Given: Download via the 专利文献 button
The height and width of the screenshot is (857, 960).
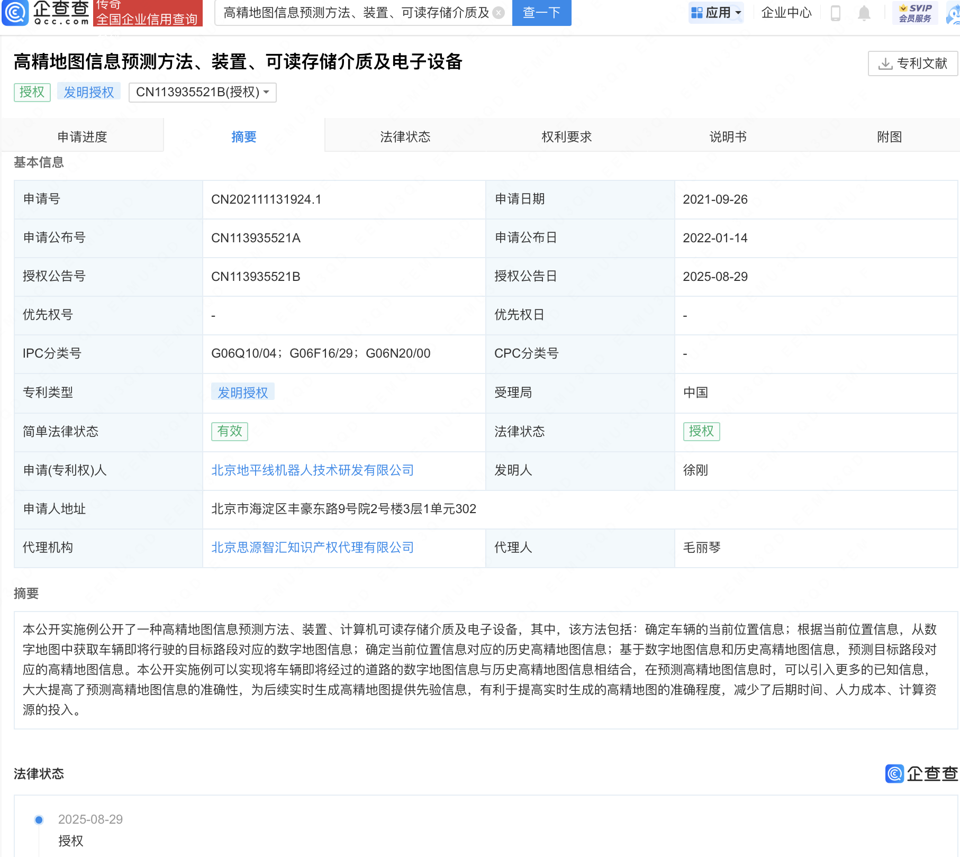Looking at the screenshot, I should 912,63.
